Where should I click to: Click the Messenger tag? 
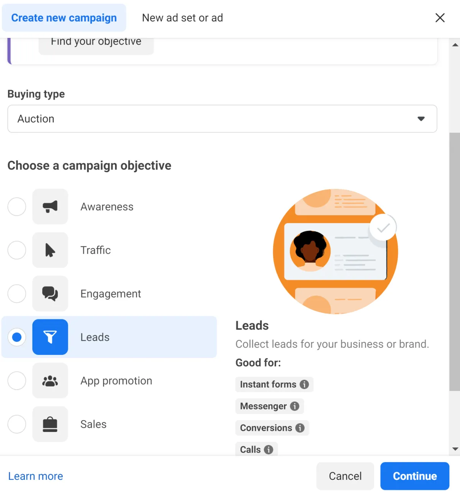pos(269,406)
